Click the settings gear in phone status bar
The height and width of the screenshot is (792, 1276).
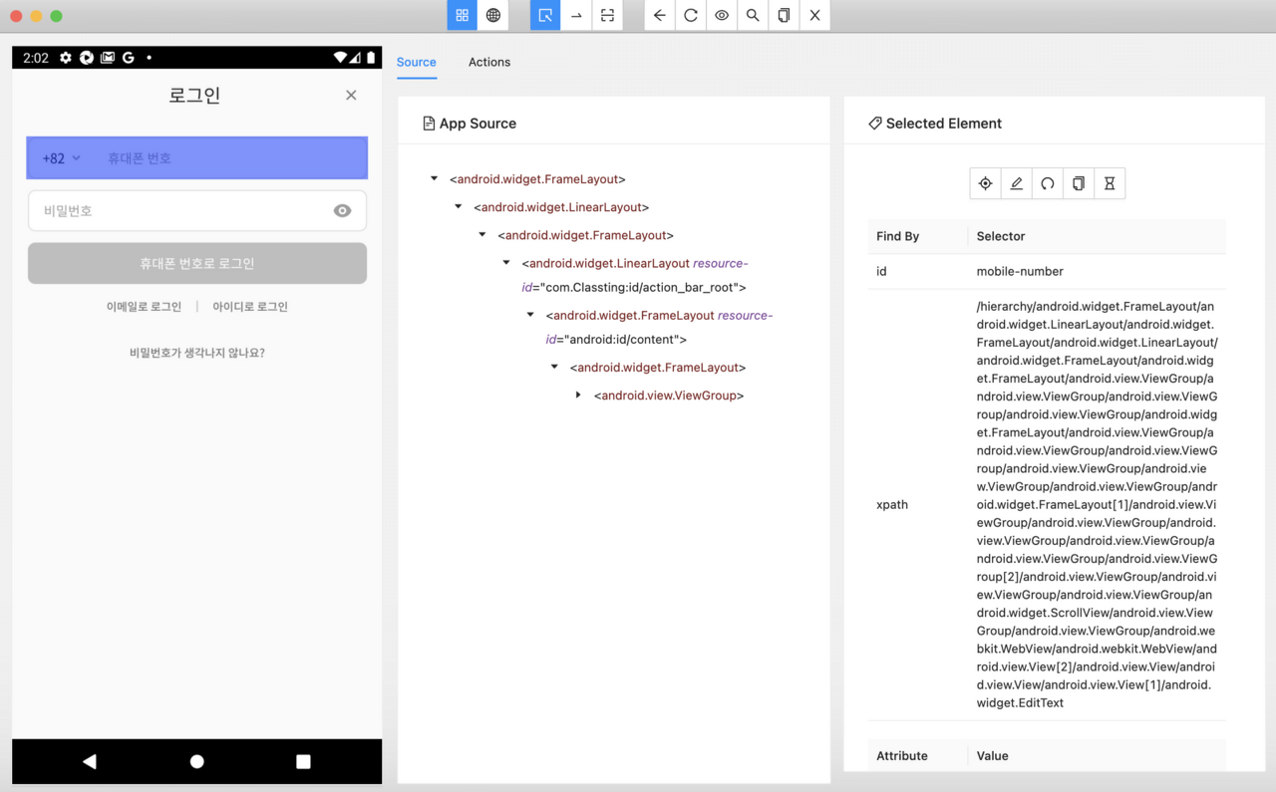point(66,58)
